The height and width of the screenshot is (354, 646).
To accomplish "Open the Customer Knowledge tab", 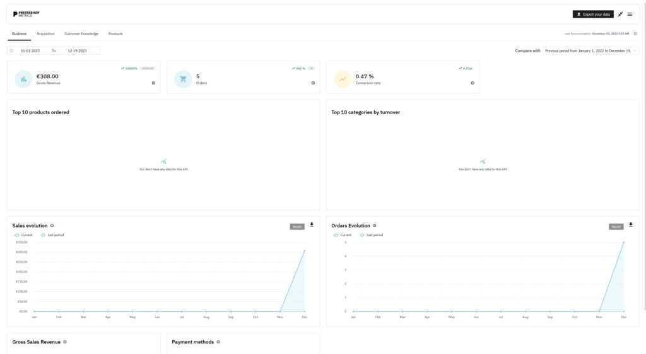I will click(81, 34).
